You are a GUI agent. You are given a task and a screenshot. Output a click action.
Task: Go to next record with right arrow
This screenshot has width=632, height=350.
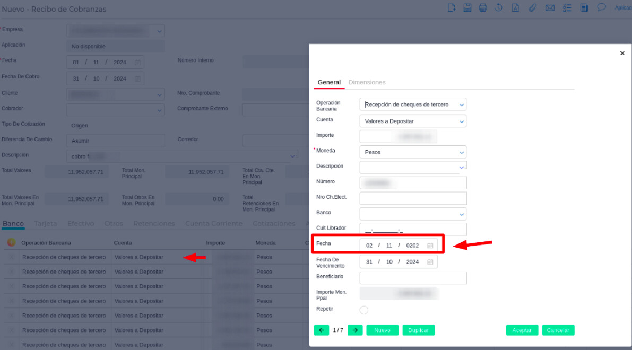(x=355, y=330)
